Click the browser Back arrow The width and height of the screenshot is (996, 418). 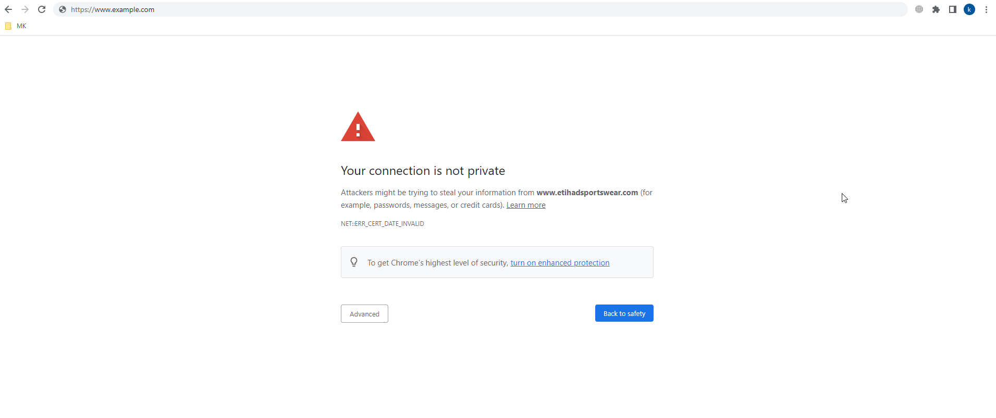point(8,9)
